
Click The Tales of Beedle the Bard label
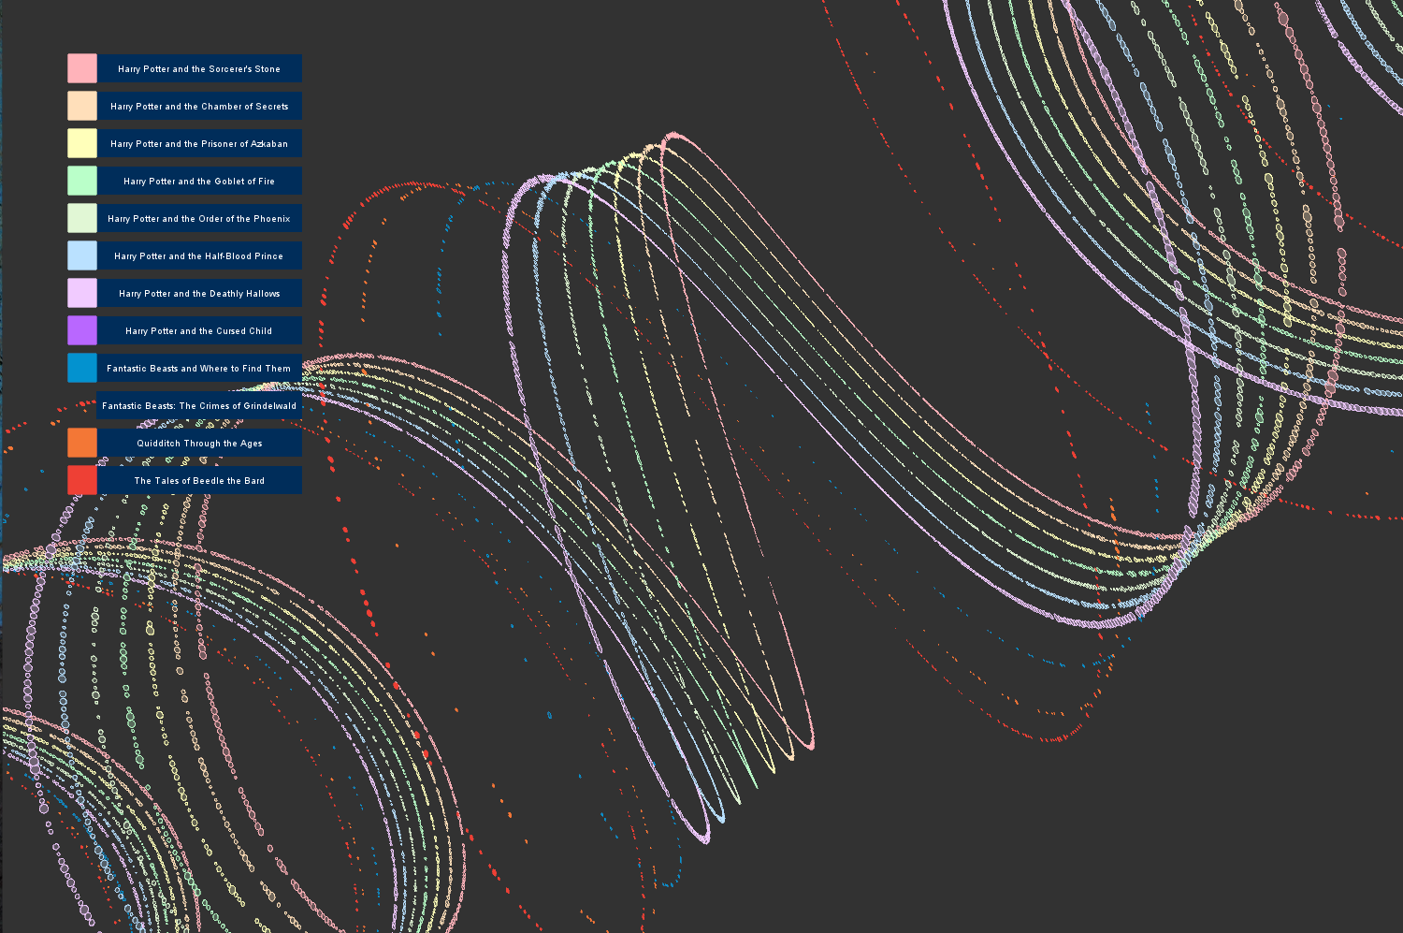tap(199, 480)
